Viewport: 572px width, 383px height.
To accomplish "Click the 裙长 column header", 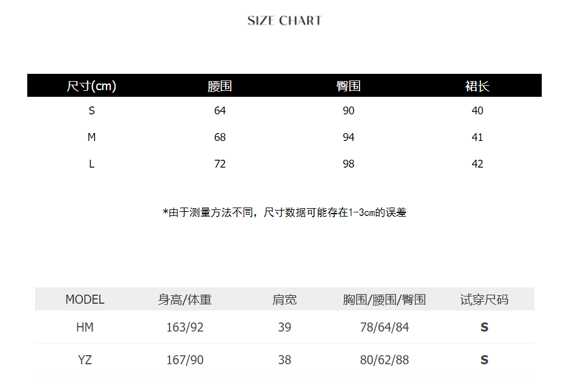I will [x=477, y=86].
